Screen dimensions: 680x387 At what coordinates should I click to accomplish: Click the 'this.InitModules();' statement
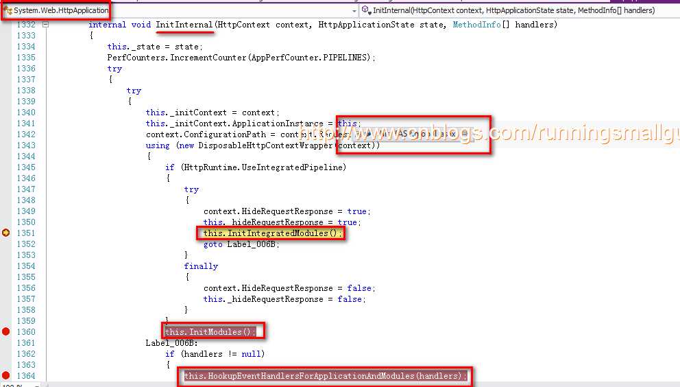pyautogui.click(x=210, y=332)
